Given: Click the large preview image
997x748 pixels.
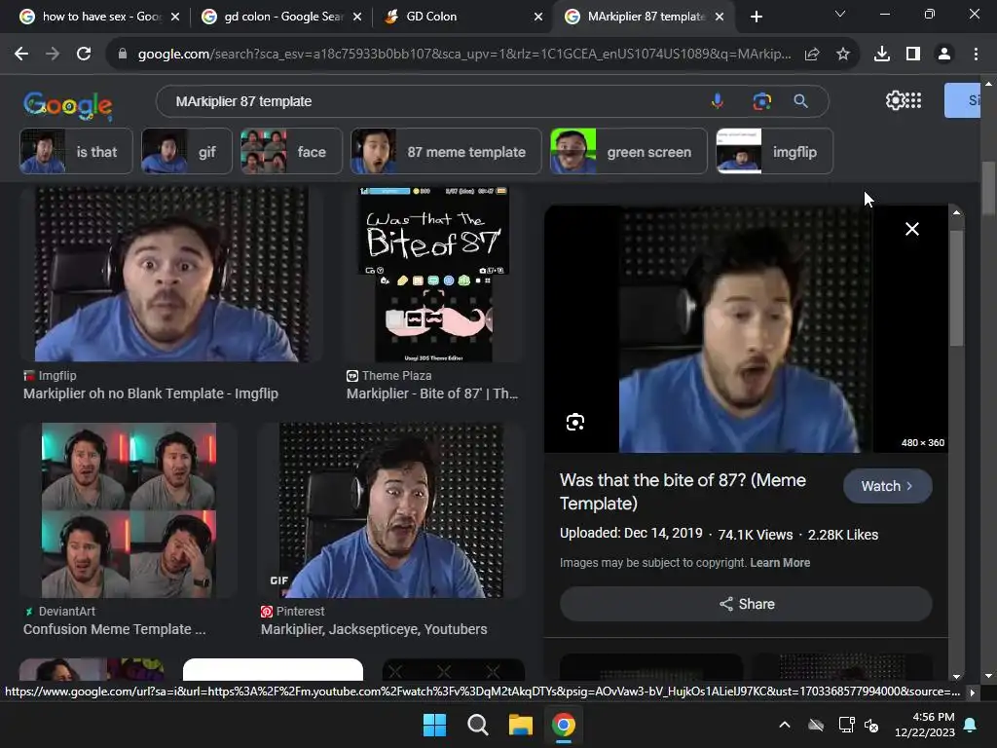Looking at the screenshot, I should [746, 329].
